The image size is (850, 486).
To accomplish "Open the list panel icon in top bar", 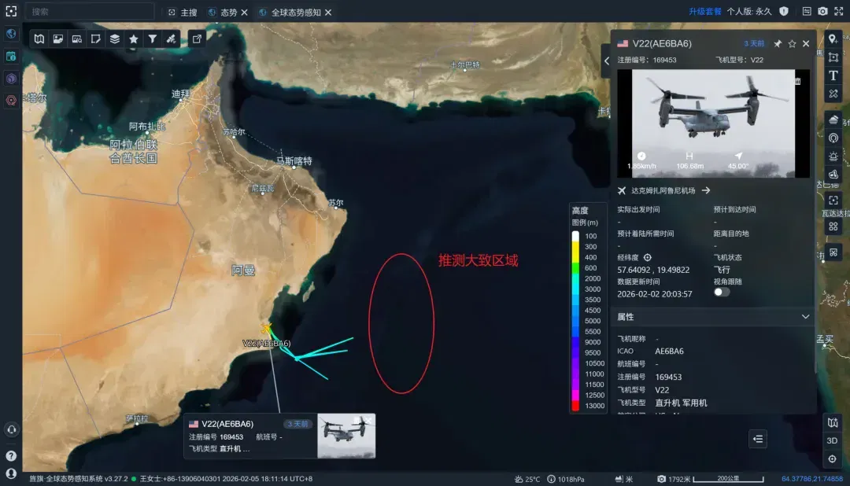I will pos(807,11).
